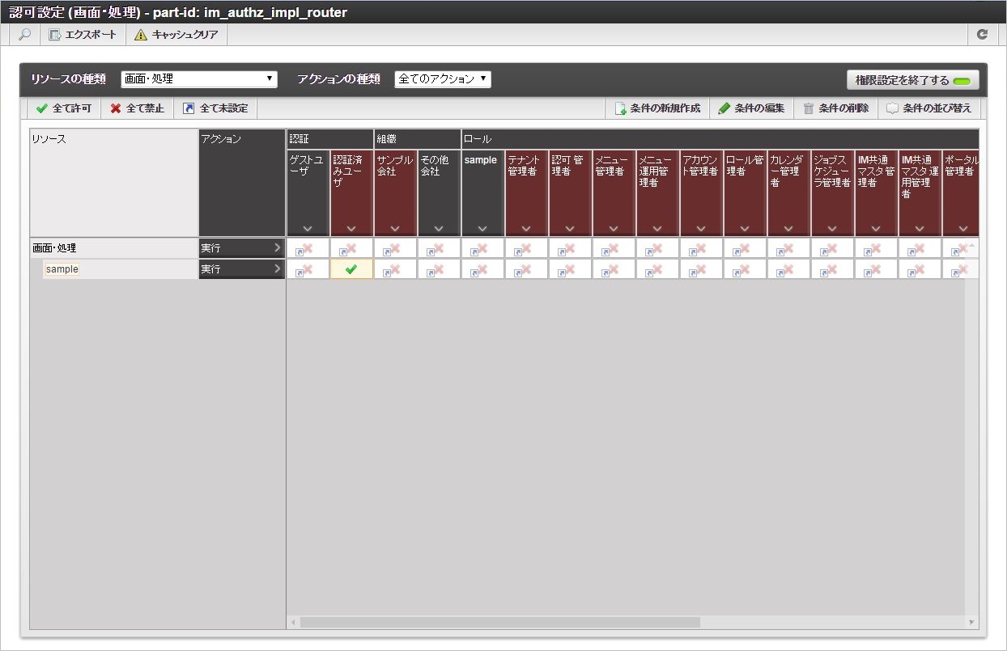Toggle sample row permission for ゲストユーザ

(x=308, y=269)
